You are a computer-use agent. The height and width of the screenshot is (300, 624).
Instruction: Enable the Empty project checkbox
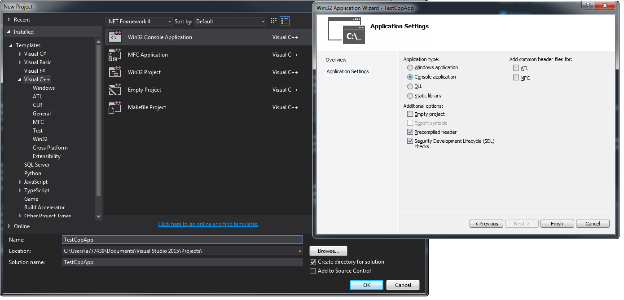pyautogui.click(x=410, y=114)
